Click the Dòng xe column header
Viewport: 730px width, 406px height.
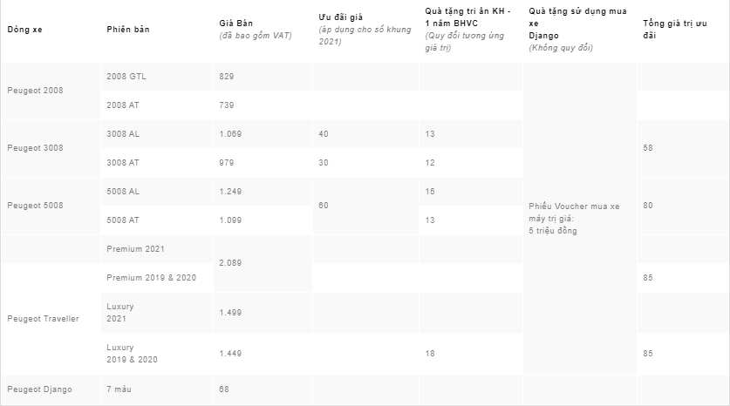click(24, 30)
